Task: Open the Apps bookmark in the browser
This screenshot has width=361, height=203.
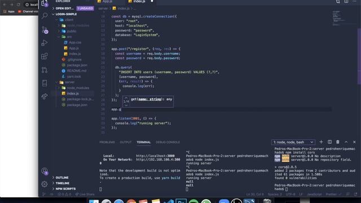Action: click(x=9, y=11)
